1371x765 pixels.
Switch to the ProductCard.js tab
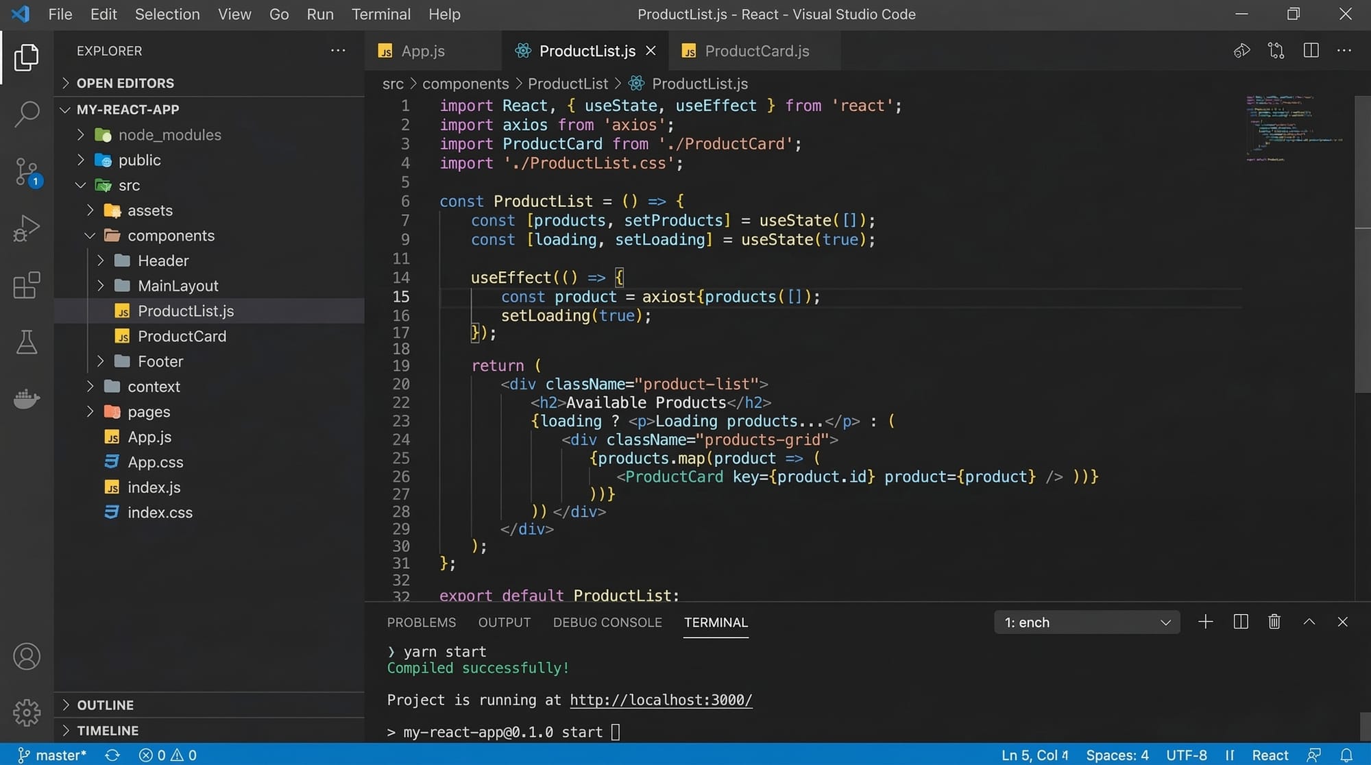click(x=756, y=51)
